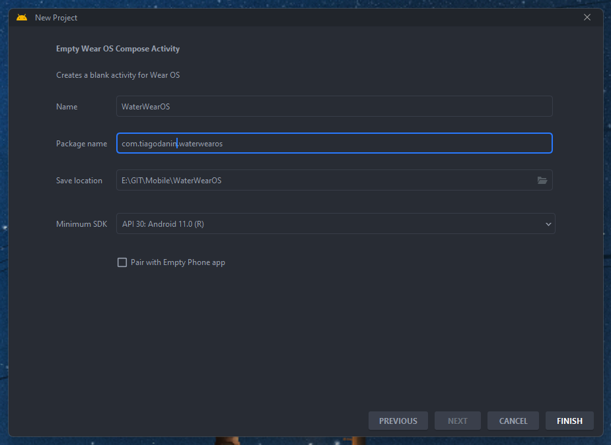The width and height of the screenshot is (611, 445).
Task: Click the 'Pair with Empty Phone app' label
Action: pyautogui.click(x=178, y=262)
